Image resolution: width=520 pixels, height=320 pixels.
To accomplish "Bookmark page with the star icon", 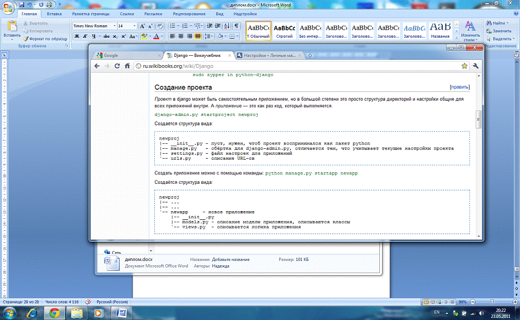I will tap(464, 66).
